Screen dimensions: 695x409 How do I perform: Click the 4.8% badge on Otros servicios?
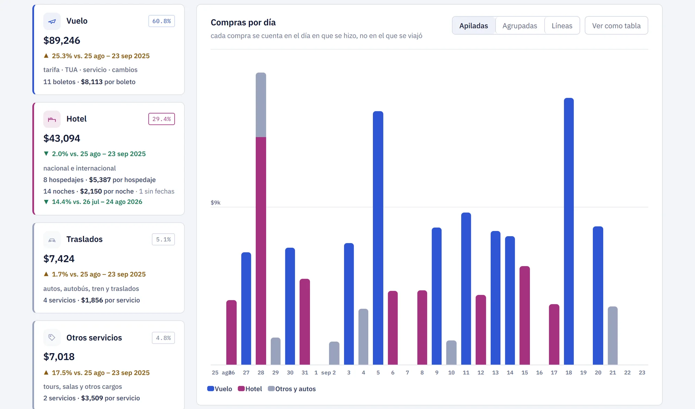(x=163, y=338)
